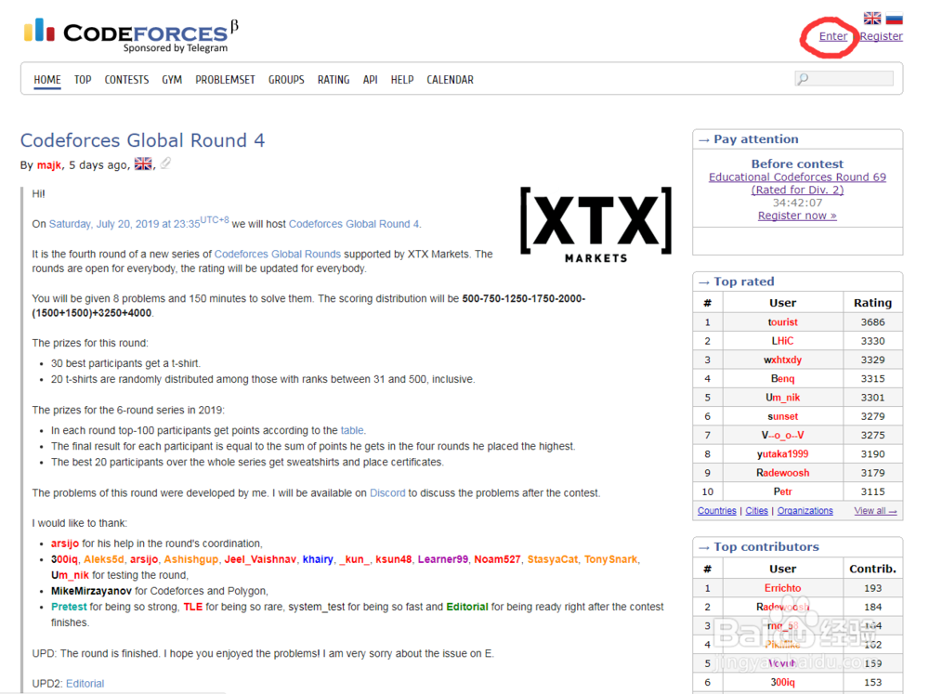Open Noam527's profile
929x694 pixels.
click(497, 559)
